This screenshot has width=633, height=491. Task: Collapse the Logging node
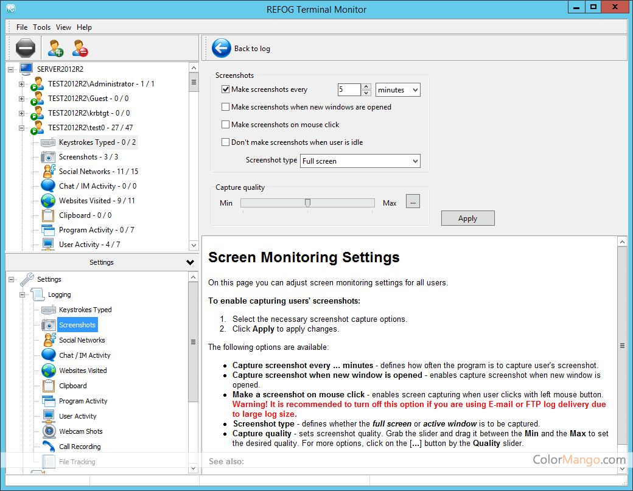(22, 294)
